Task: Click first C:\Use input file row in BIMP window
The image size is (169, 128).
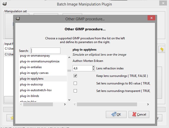Action: pos(9,49)
